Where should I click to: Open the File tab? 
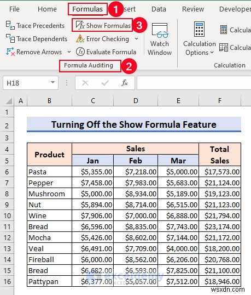(x=14, y=9)
